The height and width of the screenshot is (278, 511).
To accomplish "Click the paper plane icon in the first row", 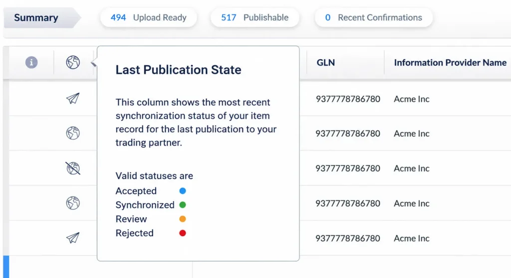I will 73,98.
